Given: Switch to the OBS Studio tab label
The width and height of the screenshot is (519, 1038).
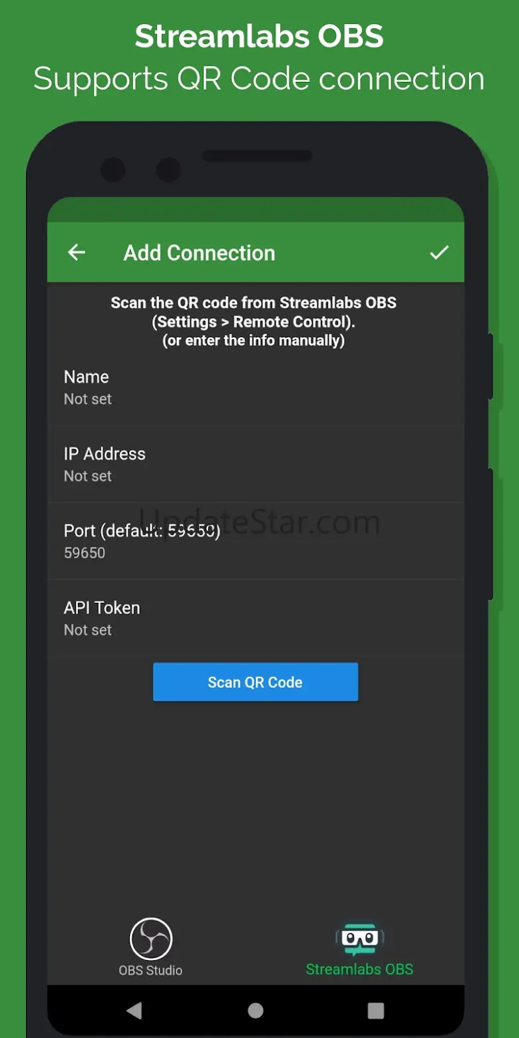Looking at the screenshot, I should [x=150, y=970].
